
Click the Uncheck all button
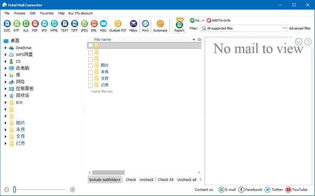186,180
